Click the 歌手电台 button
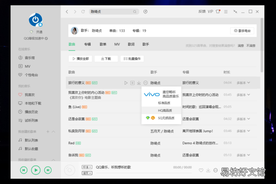 coord(242,31)
